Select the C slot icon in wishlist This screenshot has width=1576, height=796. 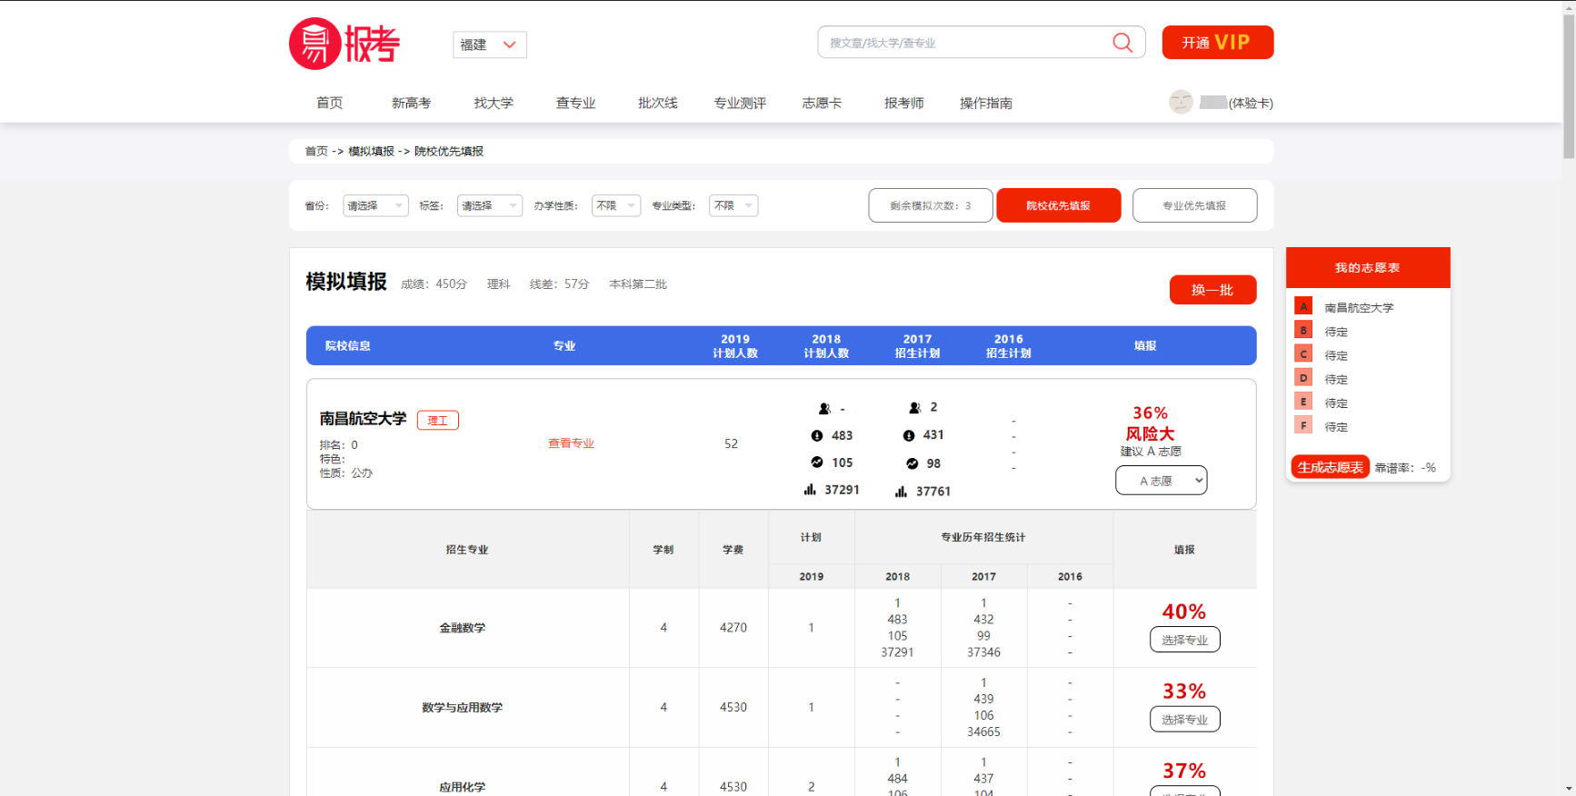[x=1303, y=354]
